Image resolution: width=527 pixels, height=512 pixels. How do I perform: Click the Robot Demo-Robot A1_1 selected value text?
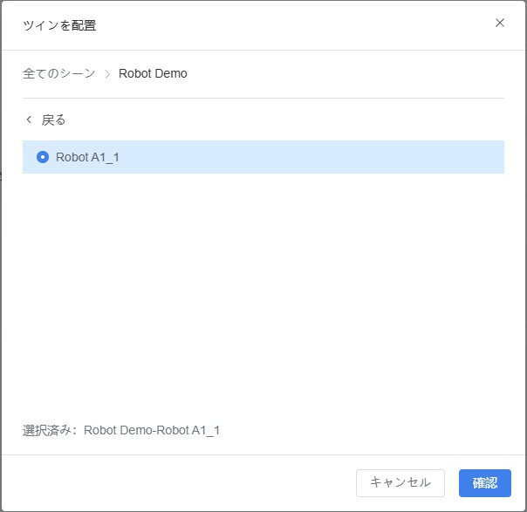tap(152, 430)
